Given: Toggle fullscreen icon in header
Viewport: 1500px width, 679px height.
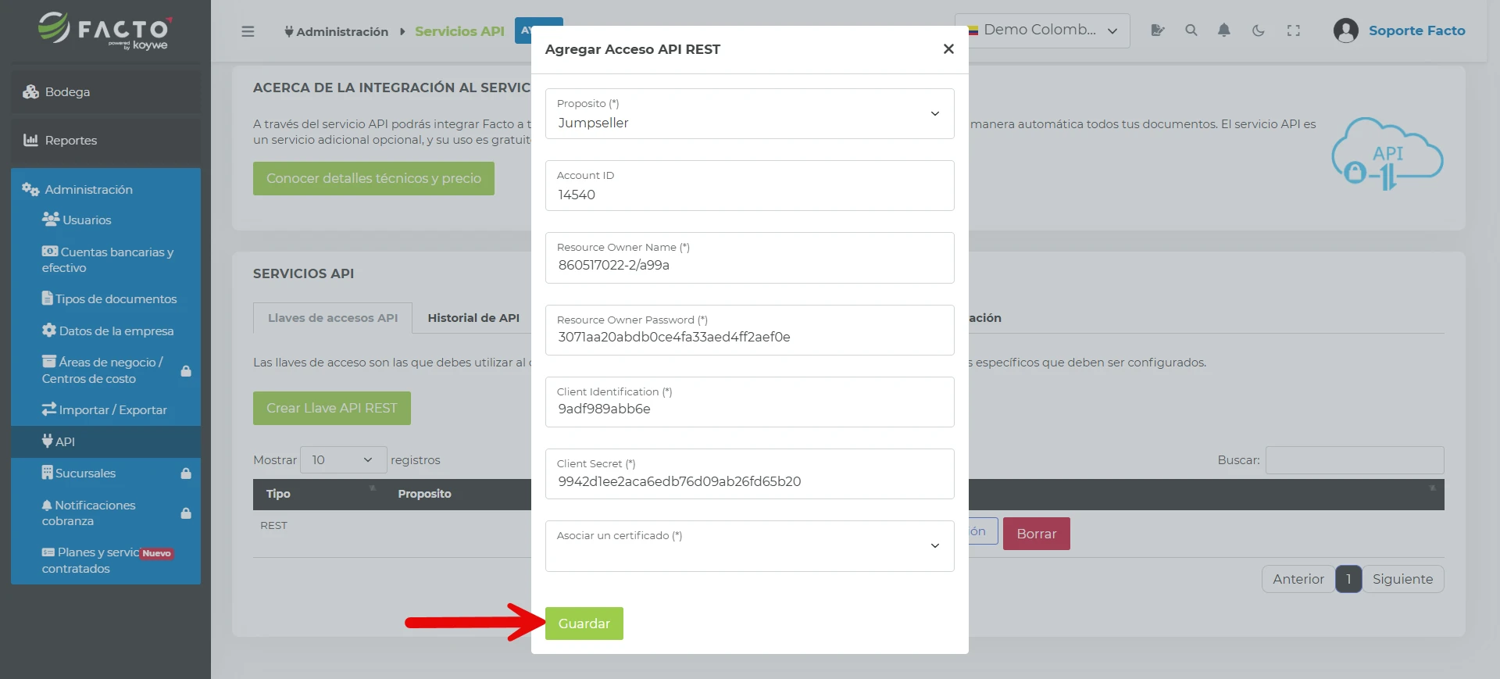Looking at the screenshot, I should tap(1294, 30).
